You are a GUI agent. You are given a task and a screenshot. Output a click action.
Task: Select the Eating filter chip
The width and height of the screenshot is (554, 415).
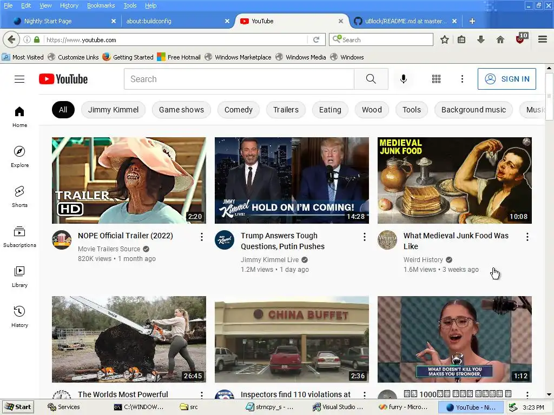coord(330,110)
